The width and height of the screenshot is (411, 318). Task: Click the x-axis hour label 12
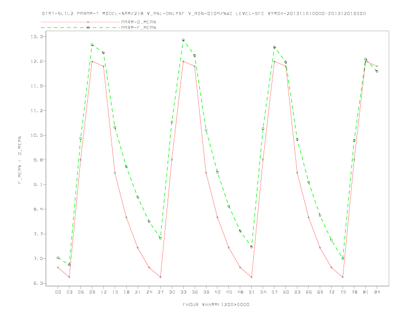[104, 292]
